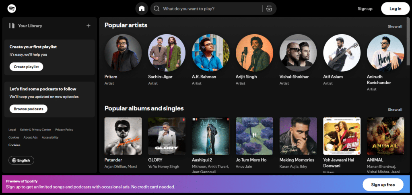The width and height of the screenshot is (412, 195).
Task: Go to Home via house icon
Action: point(142,9)
